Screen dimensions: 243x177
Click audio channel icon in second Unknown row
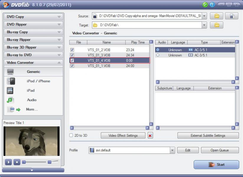click(x=190, y=55)
